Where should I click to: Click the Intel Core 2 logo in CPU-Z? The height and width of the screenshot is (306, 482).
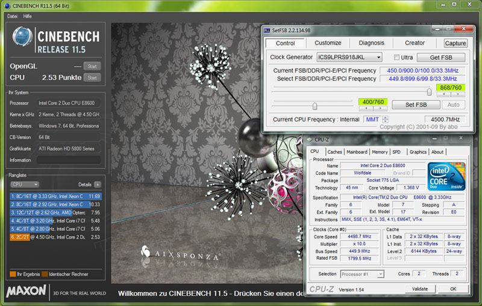point(446,177)
